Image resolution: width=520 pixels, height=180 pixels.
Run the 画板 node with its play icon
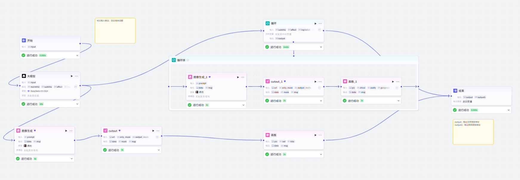[x=315, y=135]
